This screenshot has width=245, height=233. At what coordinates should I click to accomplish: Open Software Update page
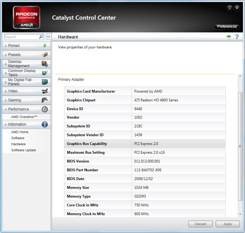coord(24,150)
